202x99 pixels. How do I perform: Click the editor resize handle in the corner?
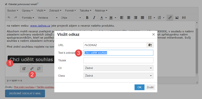pyautogui.click(x=197, y=82)
